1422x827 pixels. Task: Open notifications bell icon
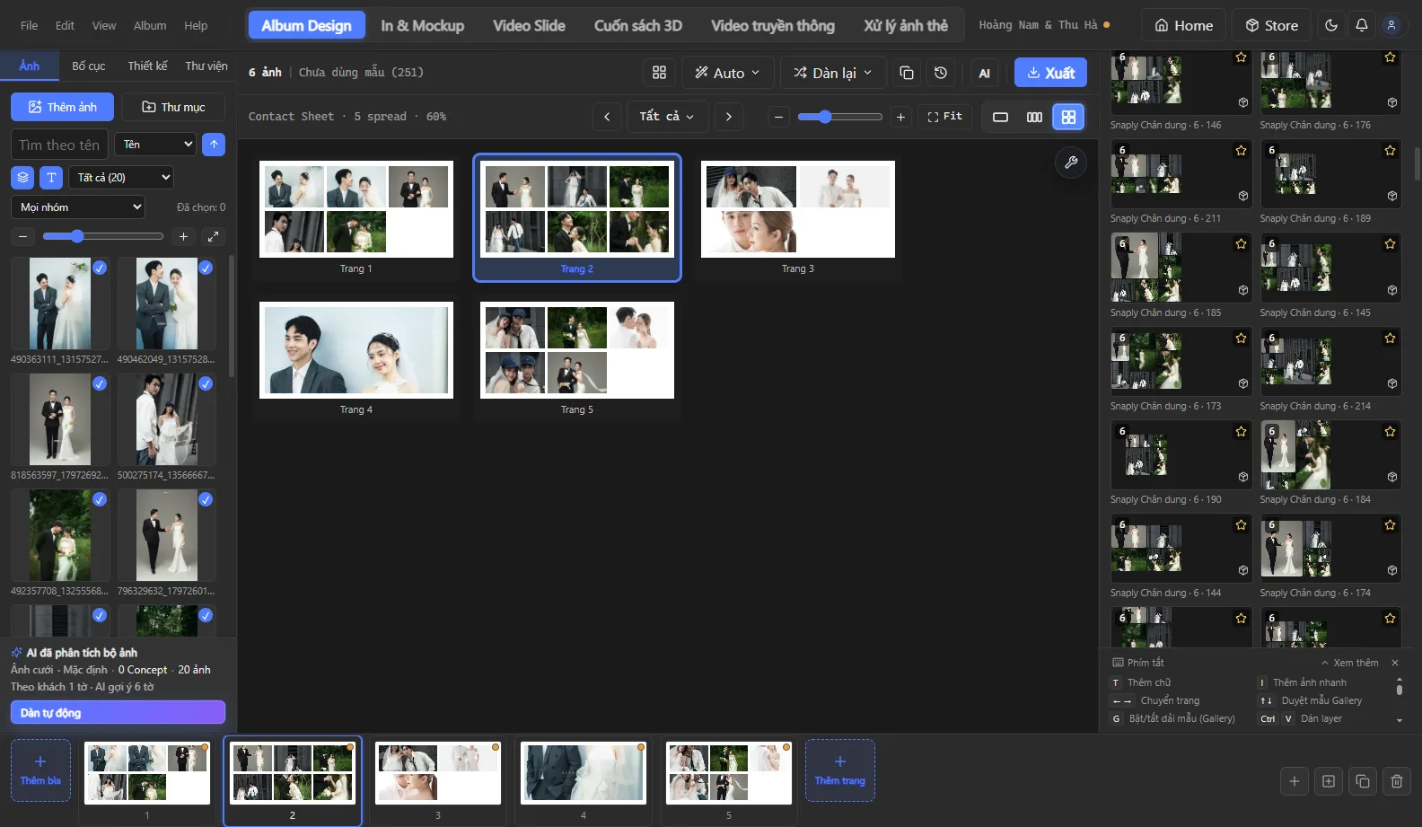pyautogui.click(x=1362, y=25)
